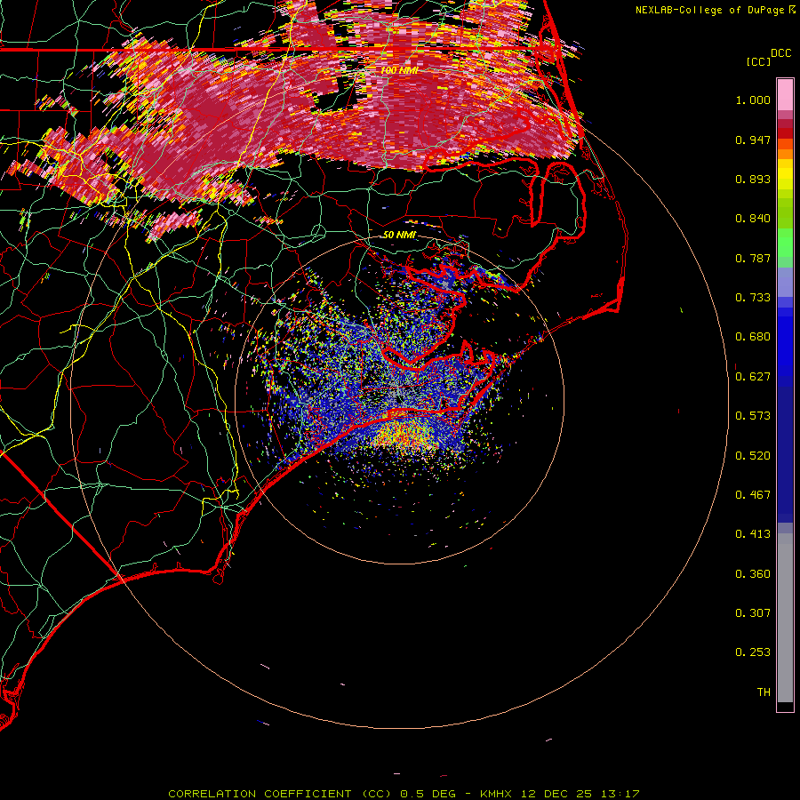The width and height of the screenshot is (800, 800).
Task: Click the 1.000 scale value label
Action: pyautogui.click(x=753, y=100)
